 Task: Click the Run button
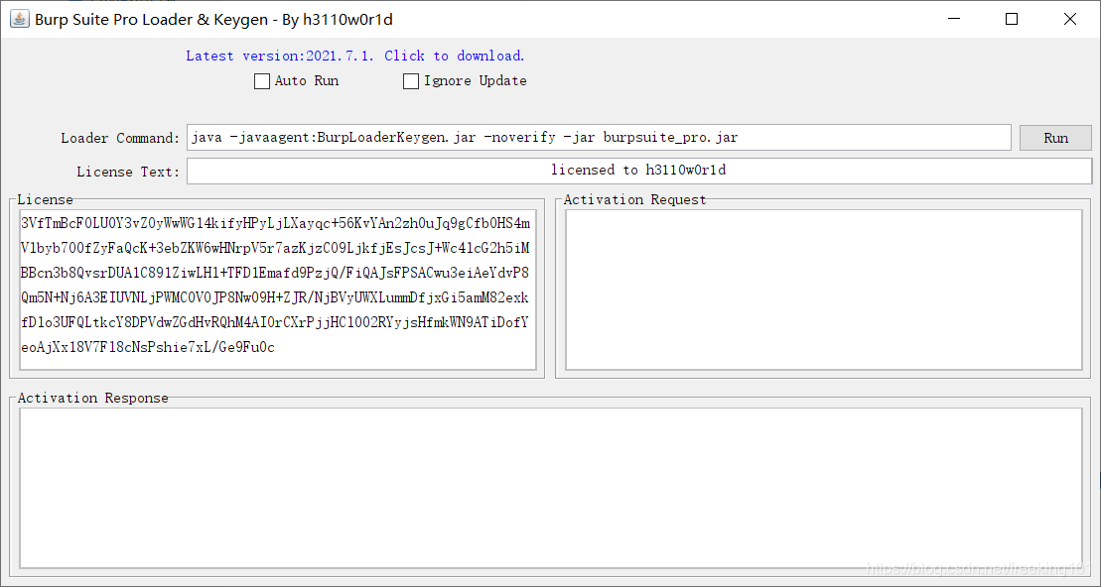pos(1055,138)
